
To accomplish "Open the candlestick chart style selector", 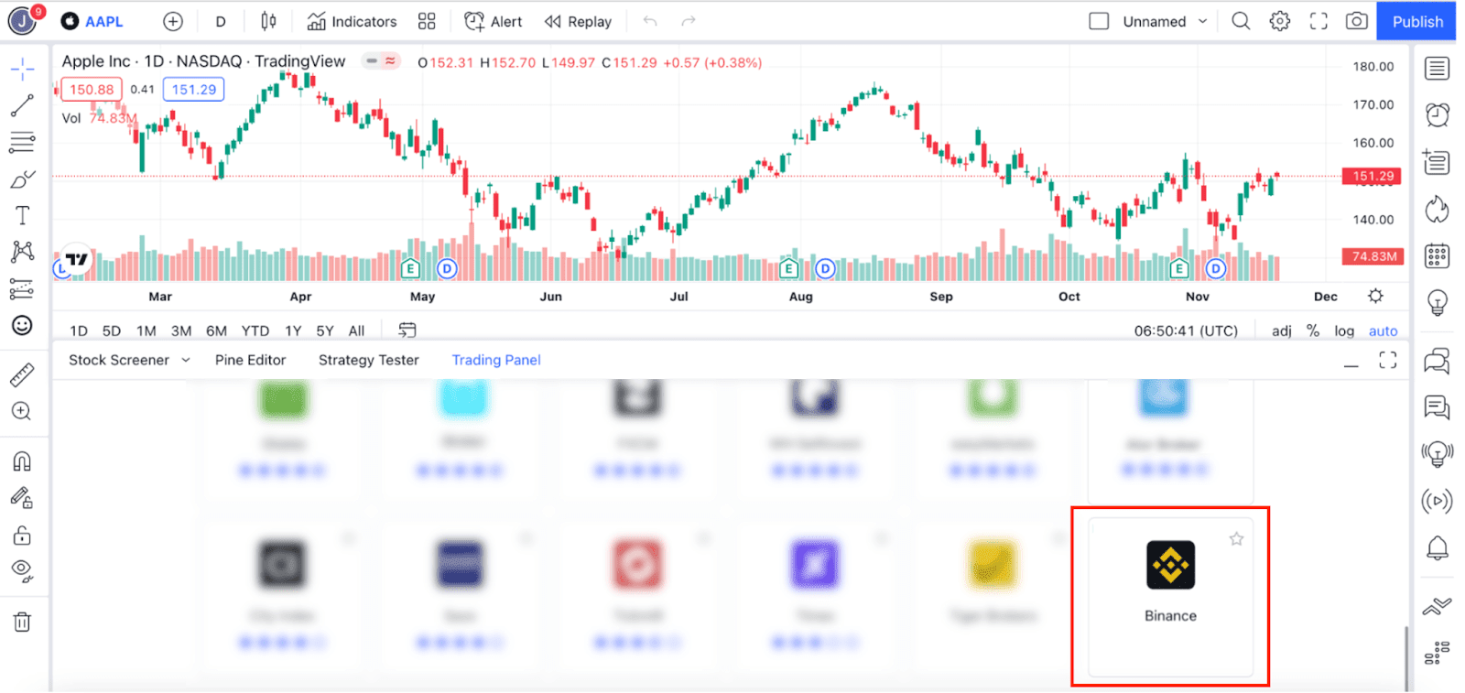I will pos(268,21).
